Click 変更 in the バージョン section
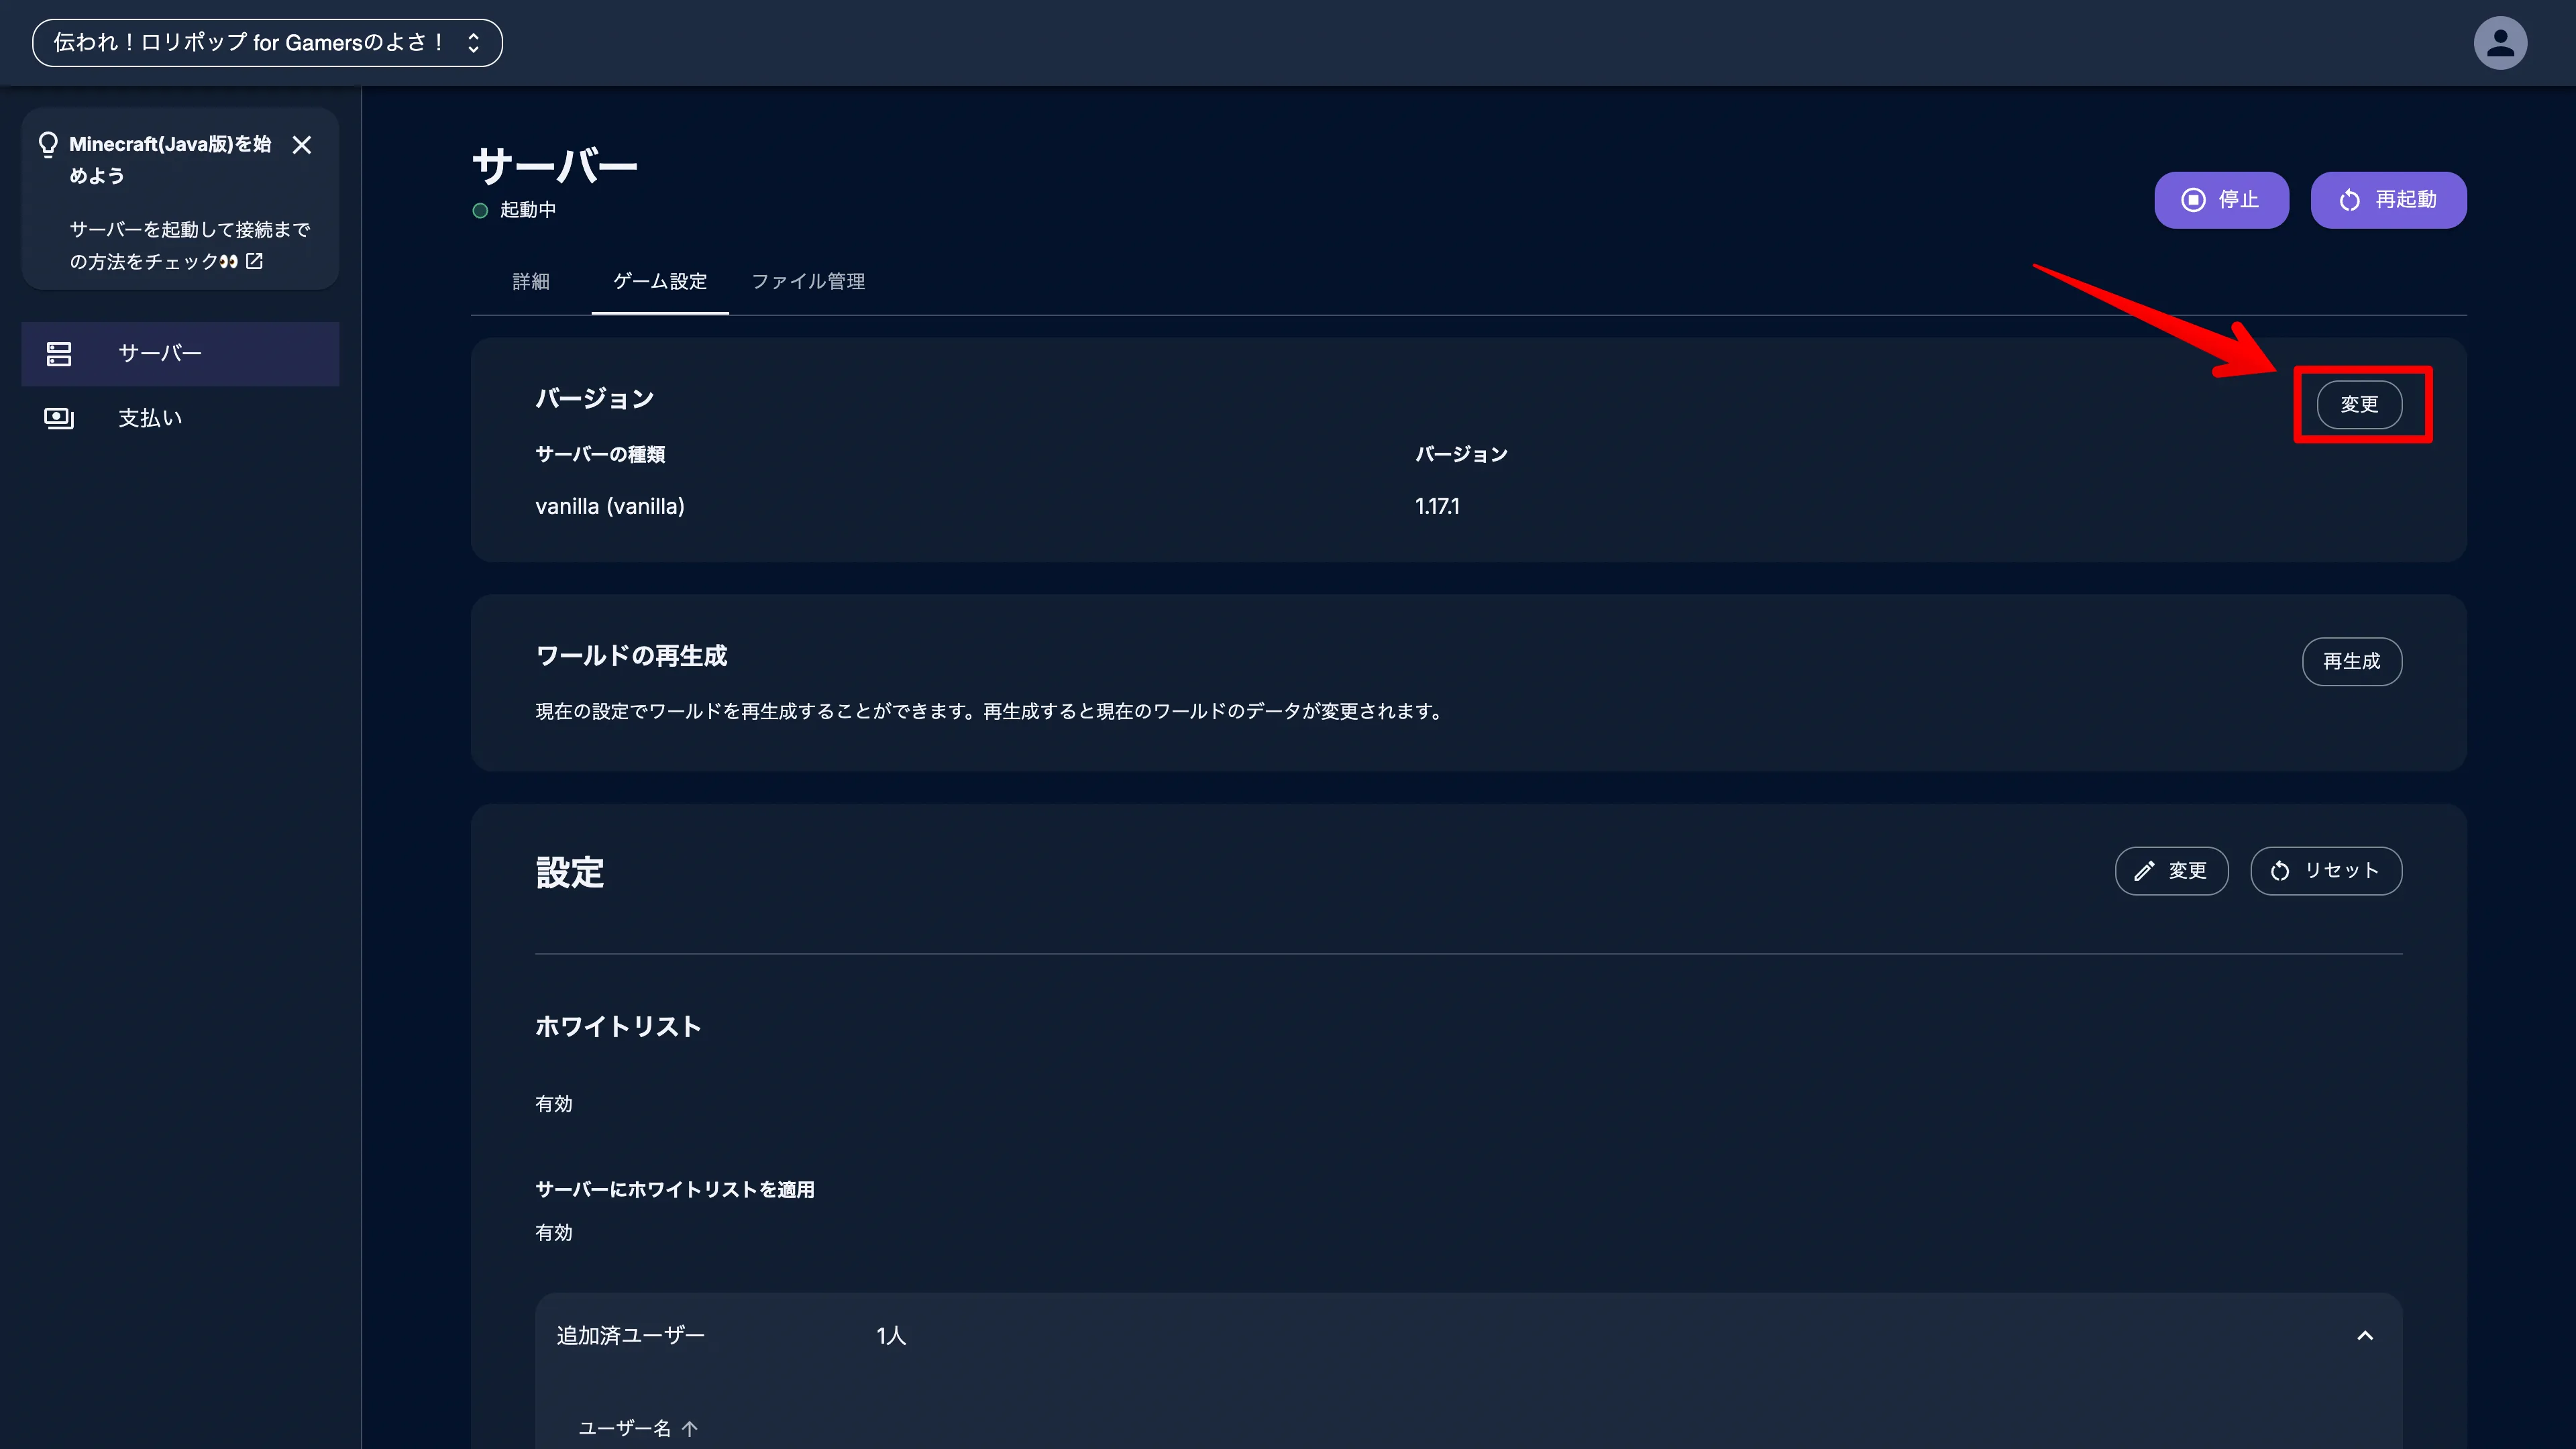 pyautogui.click(x=2360, y=404)
